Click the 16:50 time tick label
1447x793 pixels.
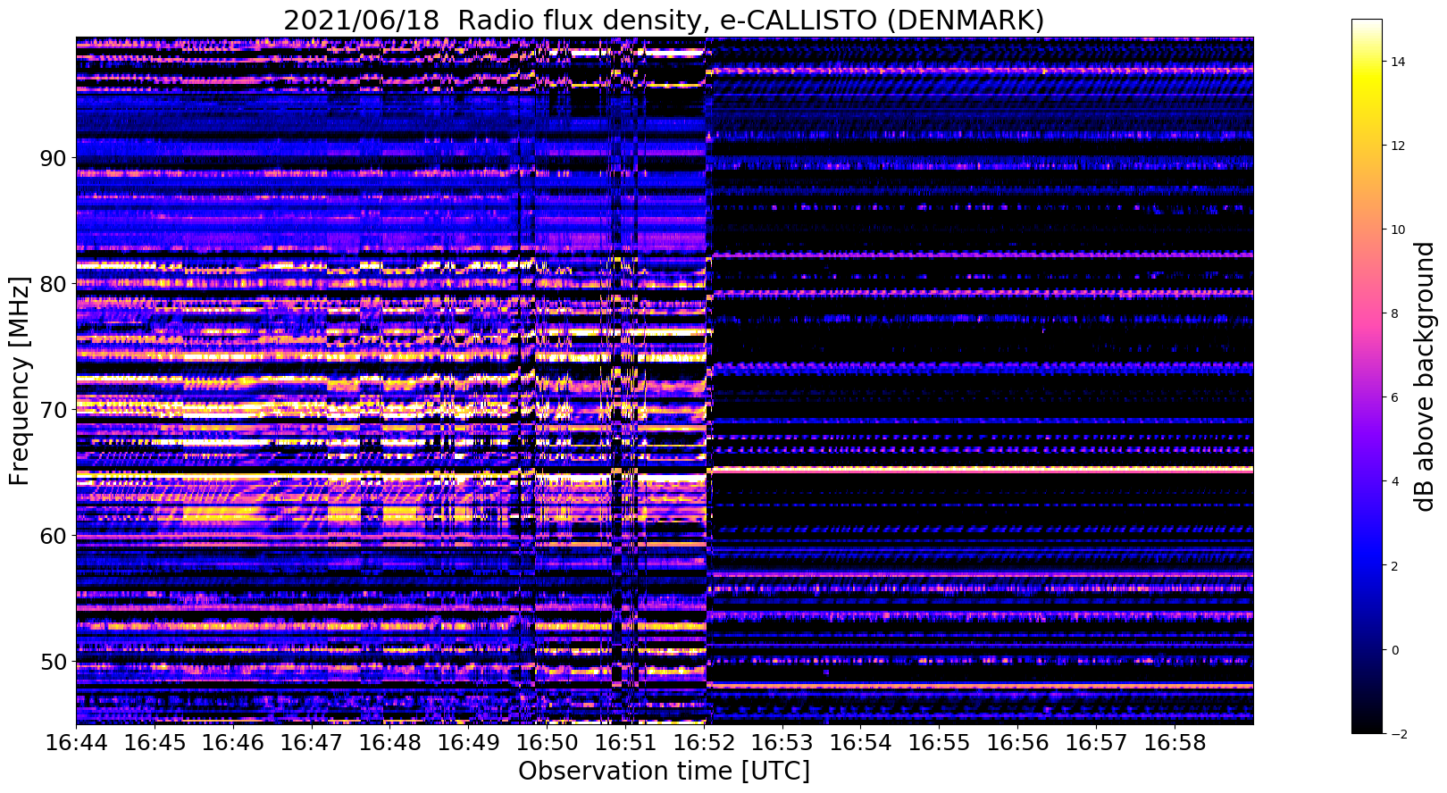pos(548,743)
